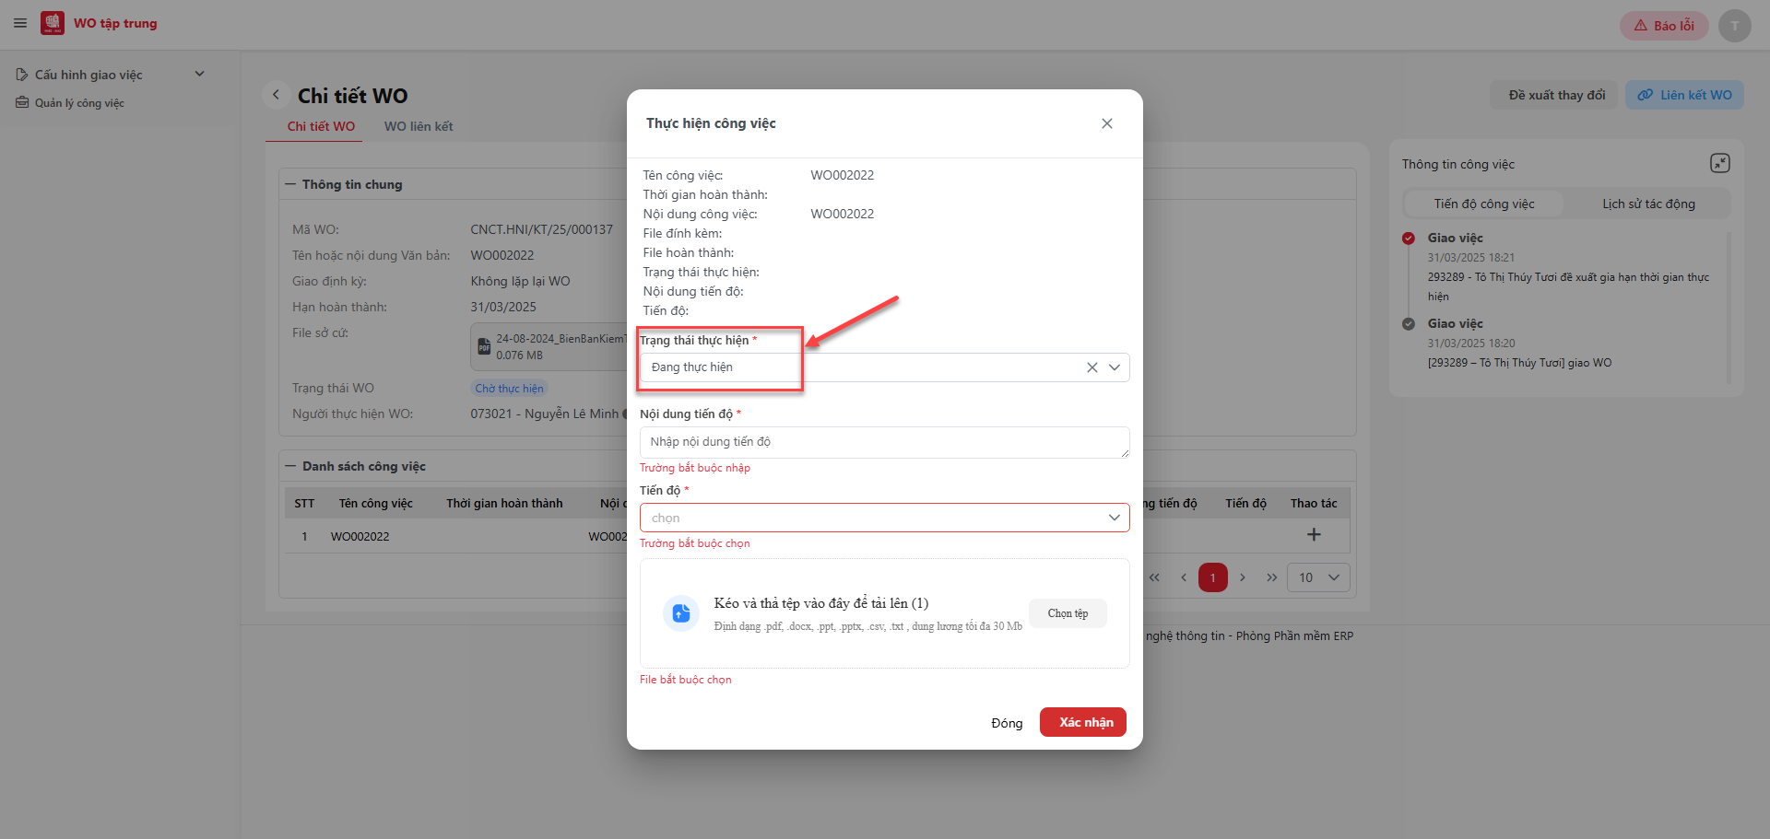
Task: Click the file upload icon
Action: (681, 613)
